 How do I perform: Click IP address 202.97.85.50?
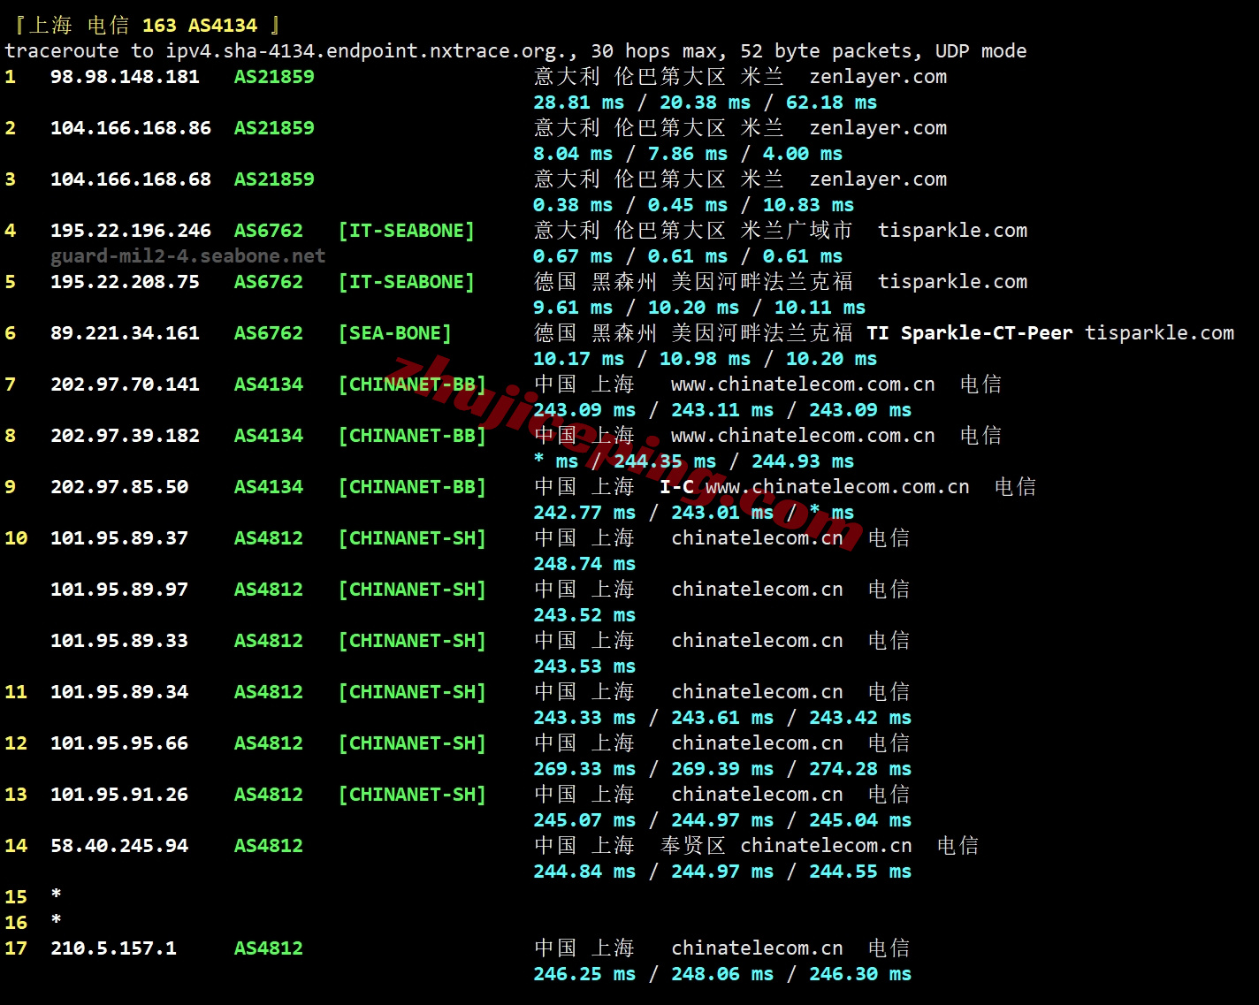[119, 487]
